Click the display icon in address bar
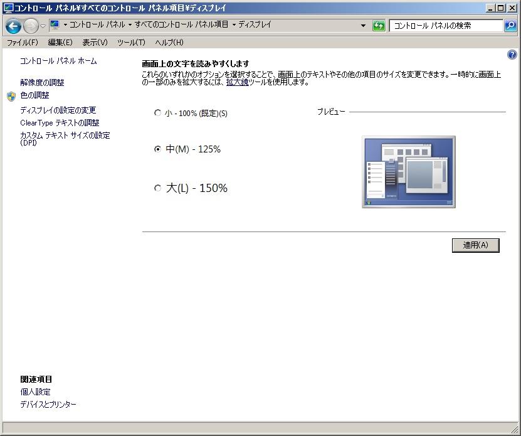 pyautogui.click(x=55, y=24)
